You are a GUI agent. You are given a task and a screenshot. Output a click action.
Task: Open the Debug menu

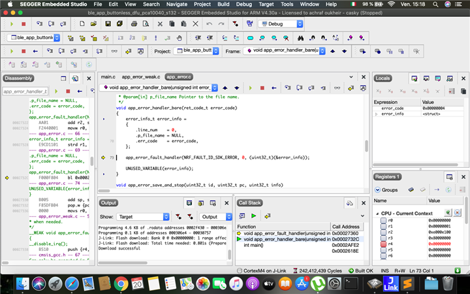243,4
